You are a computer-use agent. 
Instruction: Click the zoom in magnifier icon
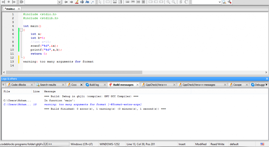click(x=168, y=2)
